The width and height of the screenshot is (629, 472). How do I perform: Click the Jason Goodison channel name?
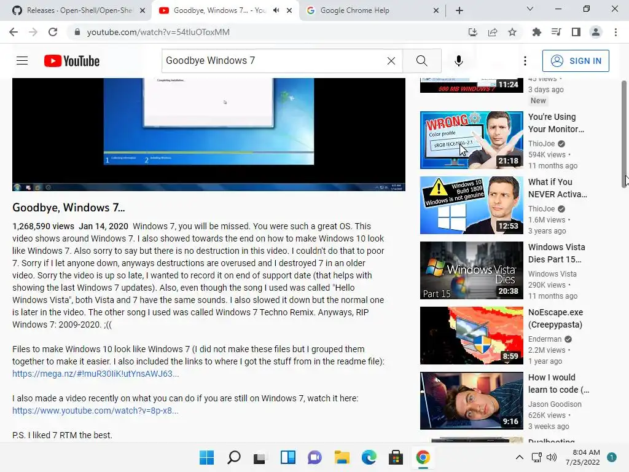coord(555,404)
